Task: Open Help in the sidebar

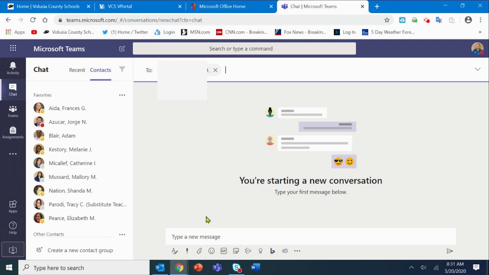Action: coord(13,228)
